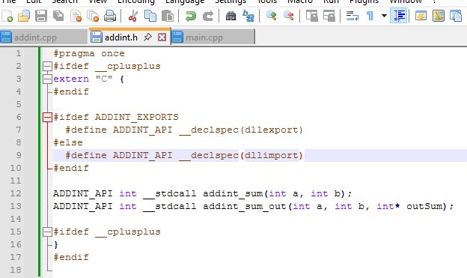Click the "outSum" parameter on line 13
The height and width of the screenshot is (278, 467).
[x=424, y=206]
